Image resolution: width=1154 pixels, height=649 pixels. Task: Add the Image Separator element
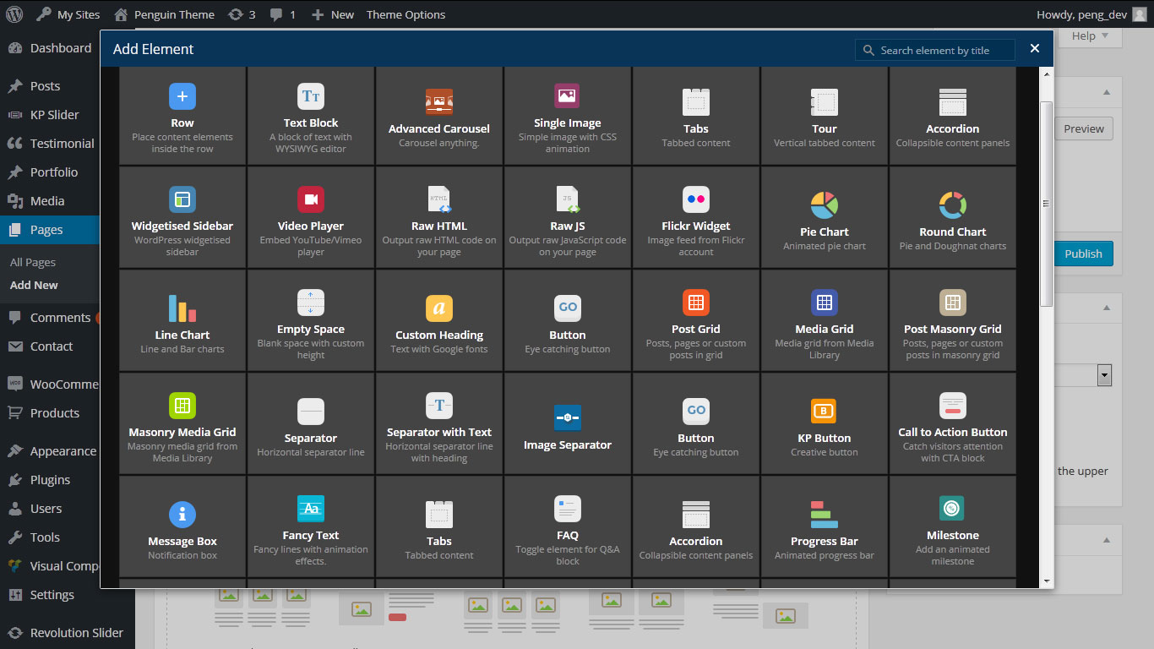[568, 417]
